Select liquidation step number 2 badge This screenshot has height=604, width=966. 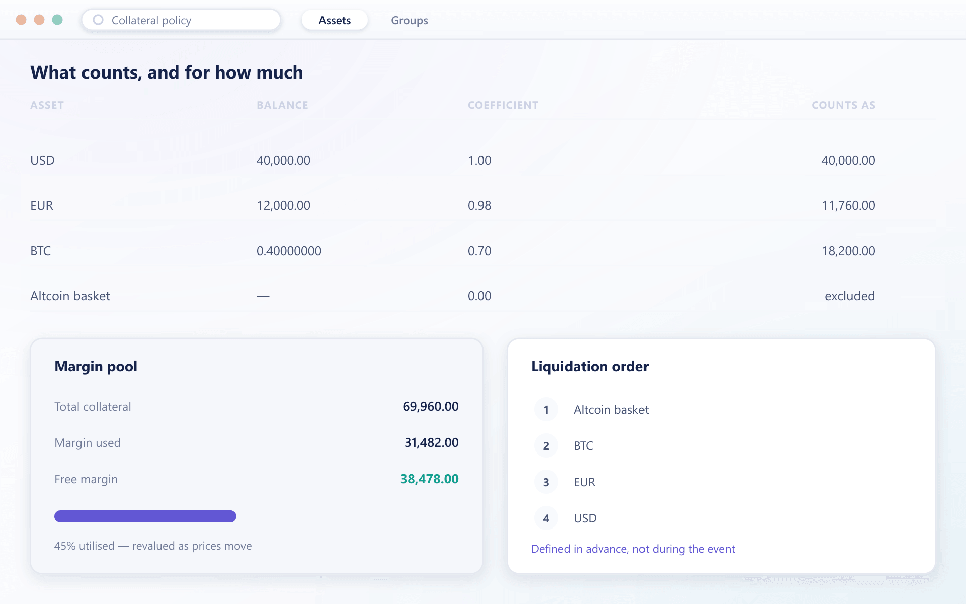(x=546, y=446)
